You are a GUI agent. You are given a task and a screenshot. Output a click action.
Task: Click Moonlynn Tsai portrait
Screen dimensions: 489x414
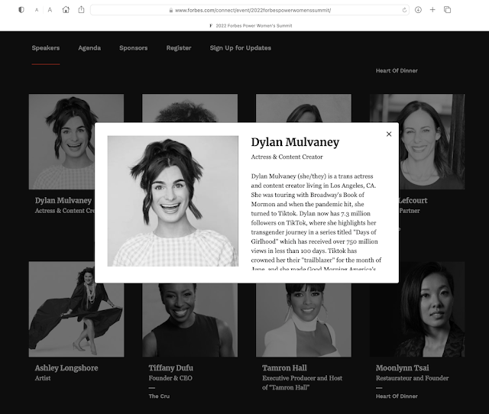click(x=417, y=309)
